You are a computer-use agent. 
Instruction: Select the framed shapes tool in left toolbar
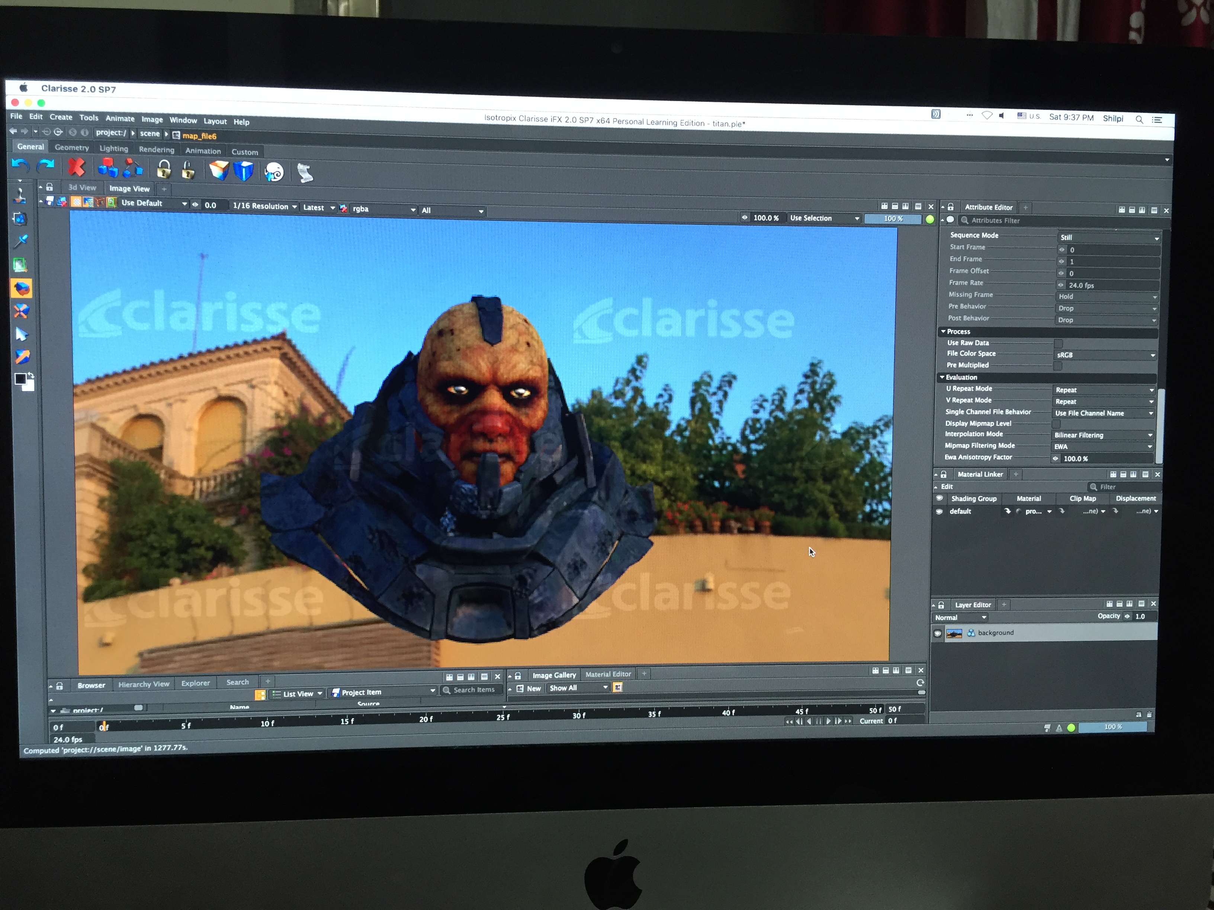(20, 219)
